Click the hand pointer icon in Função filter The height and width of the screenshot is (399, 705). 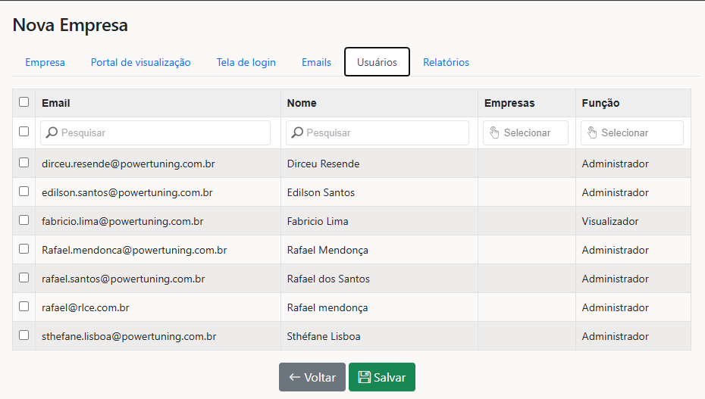[592, 133]
